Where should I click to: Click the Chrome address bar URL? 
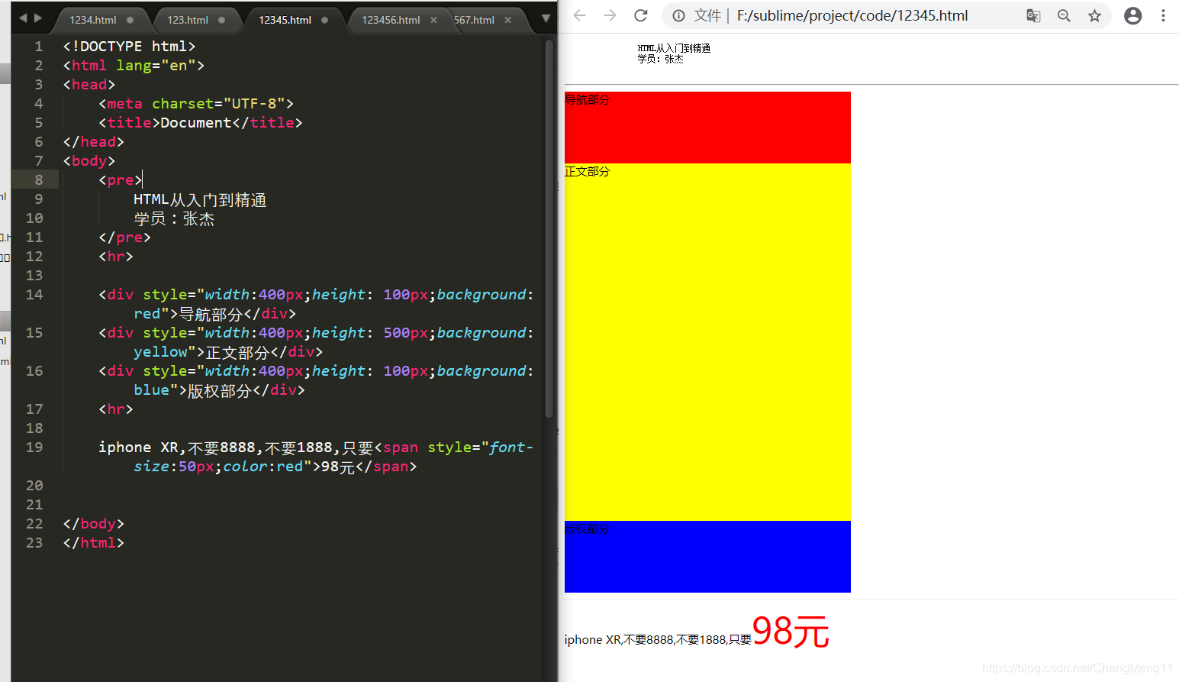pos(852,15)
